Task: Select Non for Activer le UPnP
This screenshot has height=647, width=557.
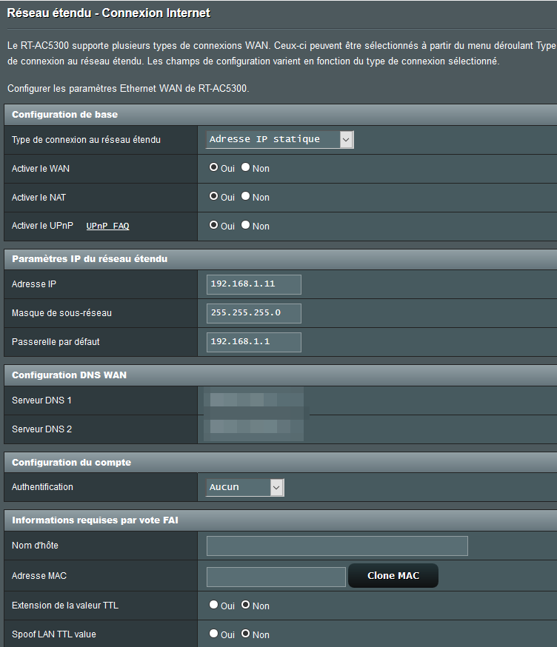Action: (x=246, y=225)
